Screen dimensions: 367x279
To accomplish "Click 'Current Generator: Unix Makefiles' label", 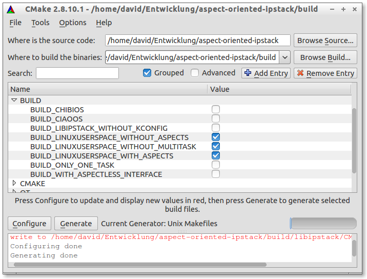I will point(159,224).
